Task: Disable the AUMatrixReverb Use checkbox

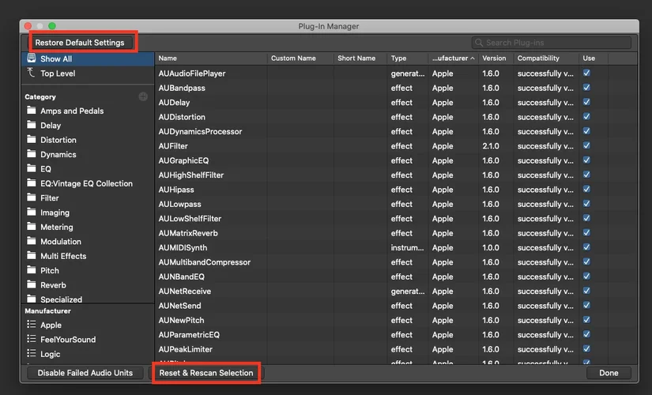Action: 586,233
